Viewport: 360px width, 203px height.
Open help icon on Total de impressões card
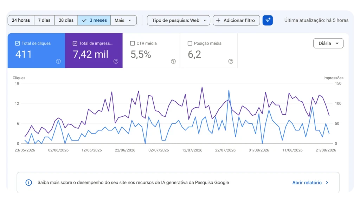(116, 61)
